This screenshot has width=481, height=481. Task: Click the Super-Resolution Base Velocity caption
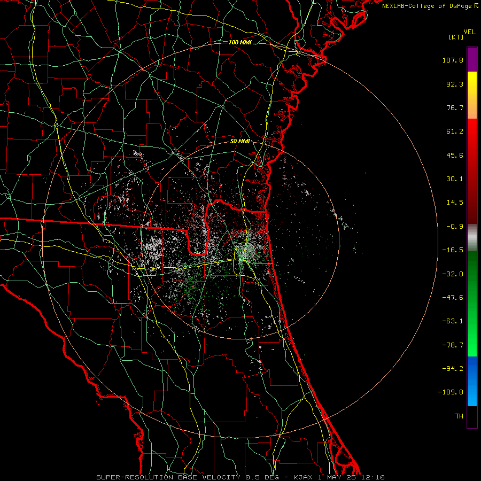(241, 477)
